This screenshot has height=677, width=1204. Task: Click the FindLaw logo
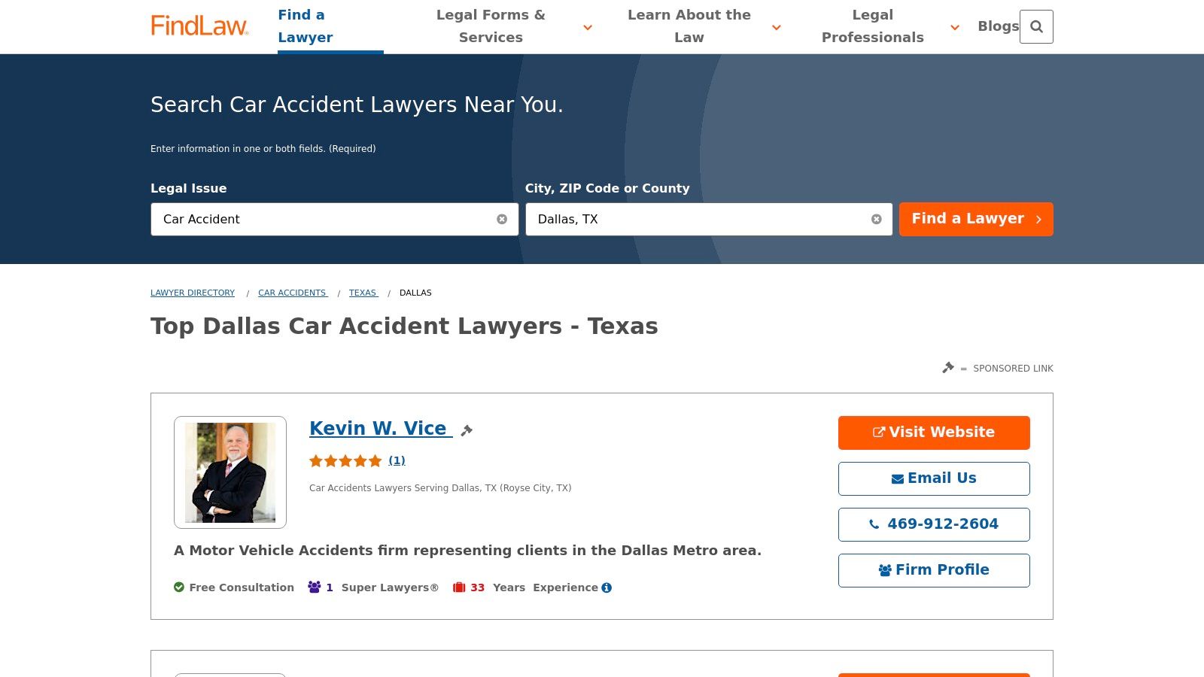pos(199,24)
